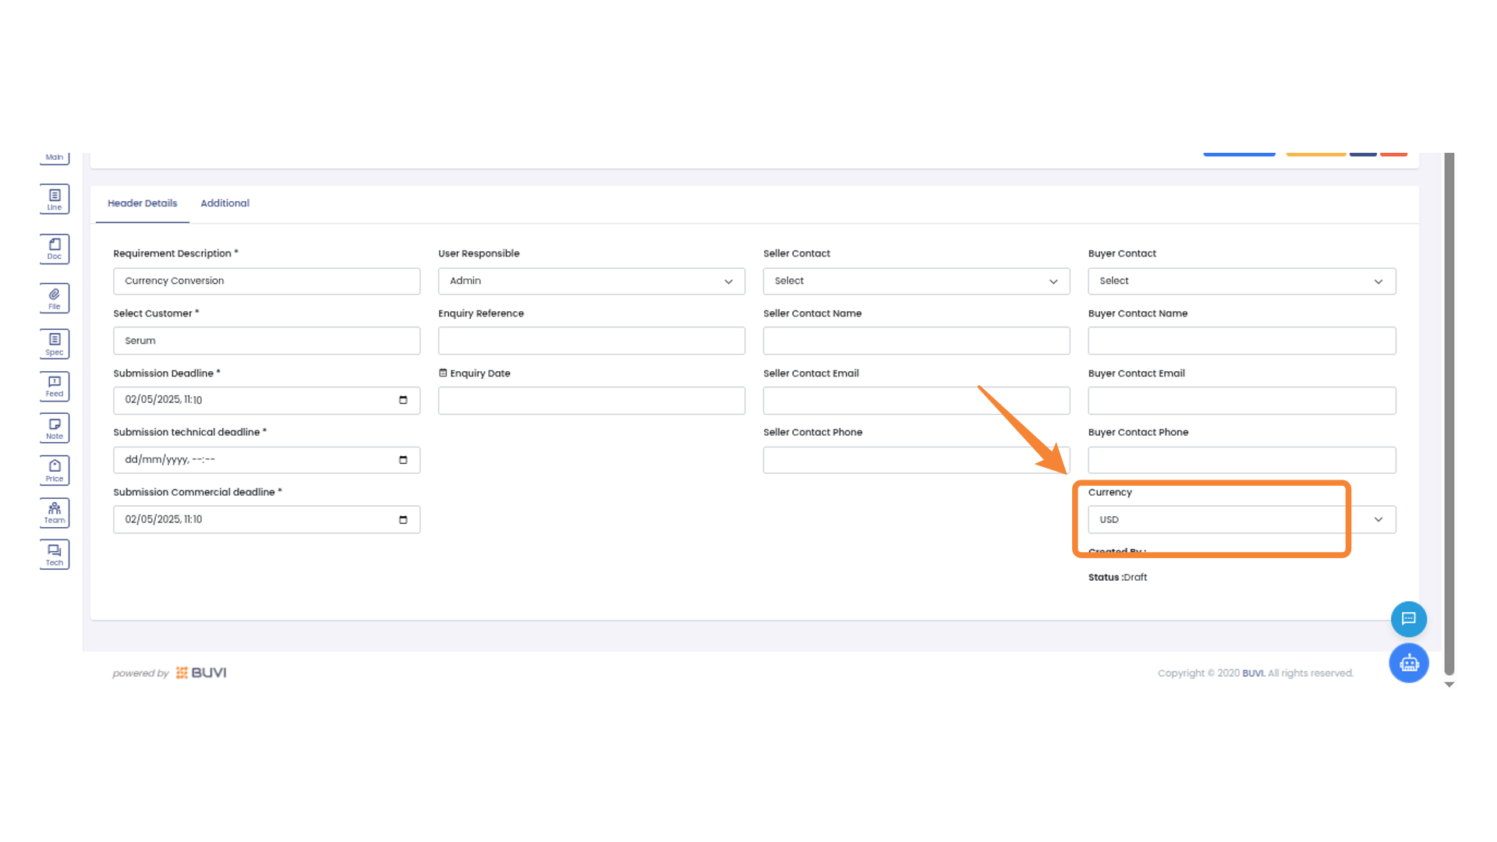1497x842 pixels.
Task: Select the Header Details tab
Action: coord(142,203)
